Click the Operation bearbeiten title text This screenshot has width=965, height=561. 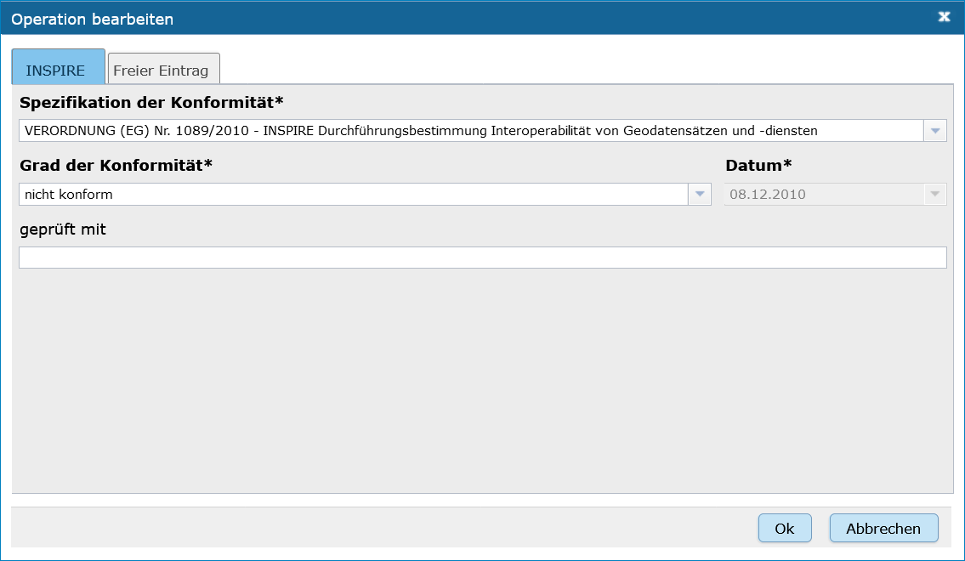pyautogui.click(x=93, y=19)
